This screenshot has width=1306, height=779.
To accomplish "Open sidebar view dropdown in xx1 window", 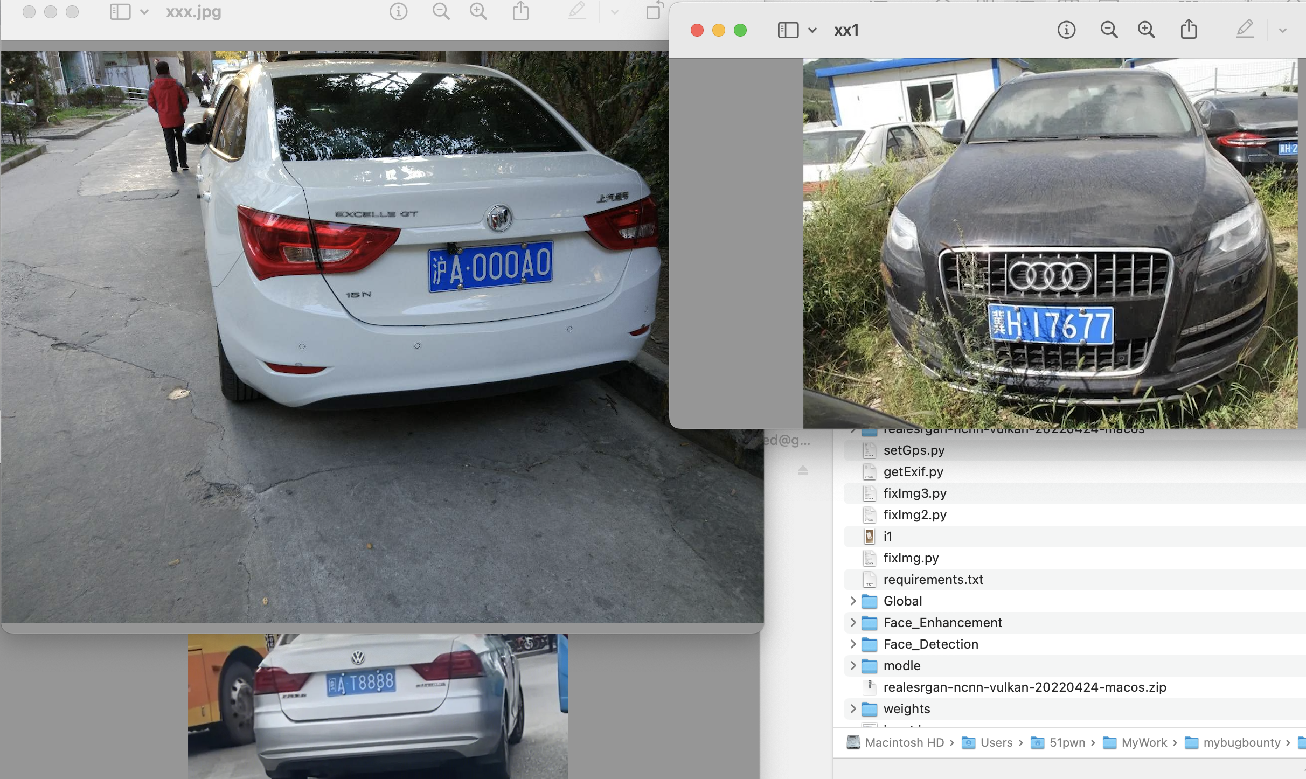I will pyautogui.click(x=812, y=30).
